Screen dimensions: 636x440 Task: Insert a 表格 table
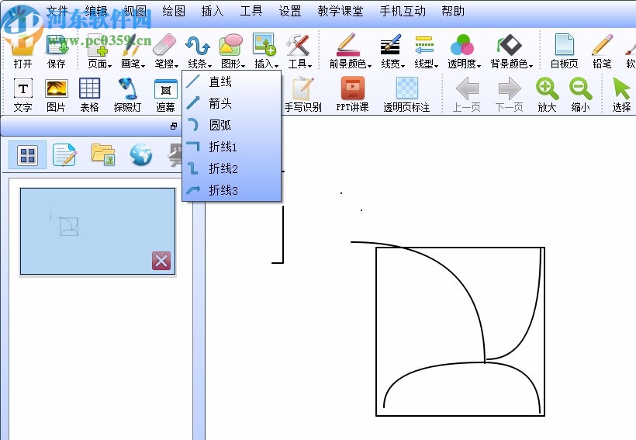[x=89, y=95]
